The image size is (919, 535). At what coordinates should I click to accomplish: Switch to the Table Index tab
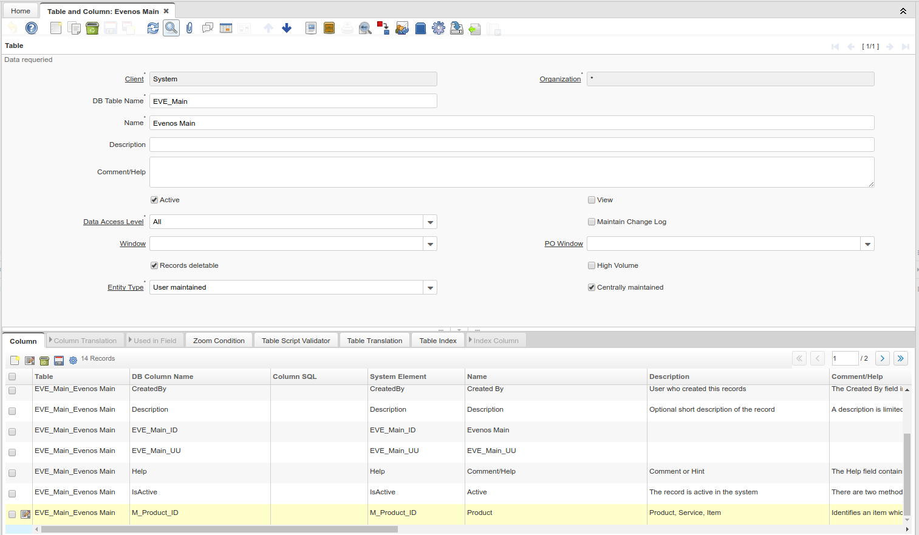click(x=437, y=341)
